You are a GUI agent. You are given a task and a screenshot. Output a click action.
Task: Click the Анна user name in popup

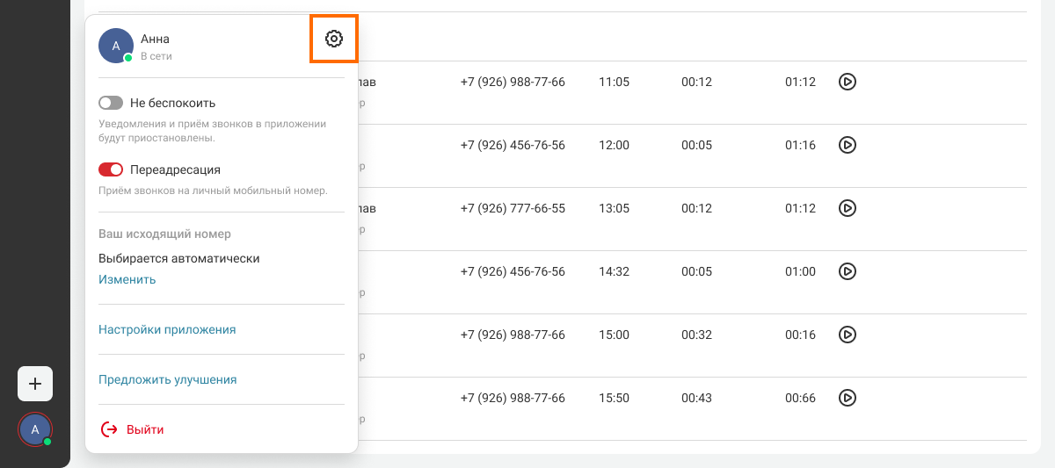coord(155,39)
